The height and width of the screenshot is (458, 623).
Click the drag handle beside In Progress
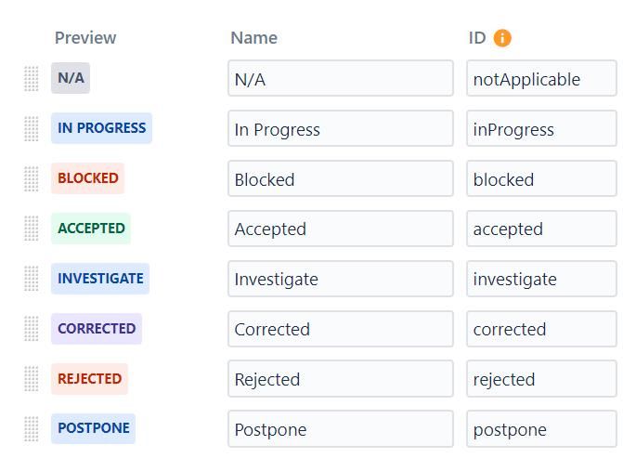[x=32, y=128]
